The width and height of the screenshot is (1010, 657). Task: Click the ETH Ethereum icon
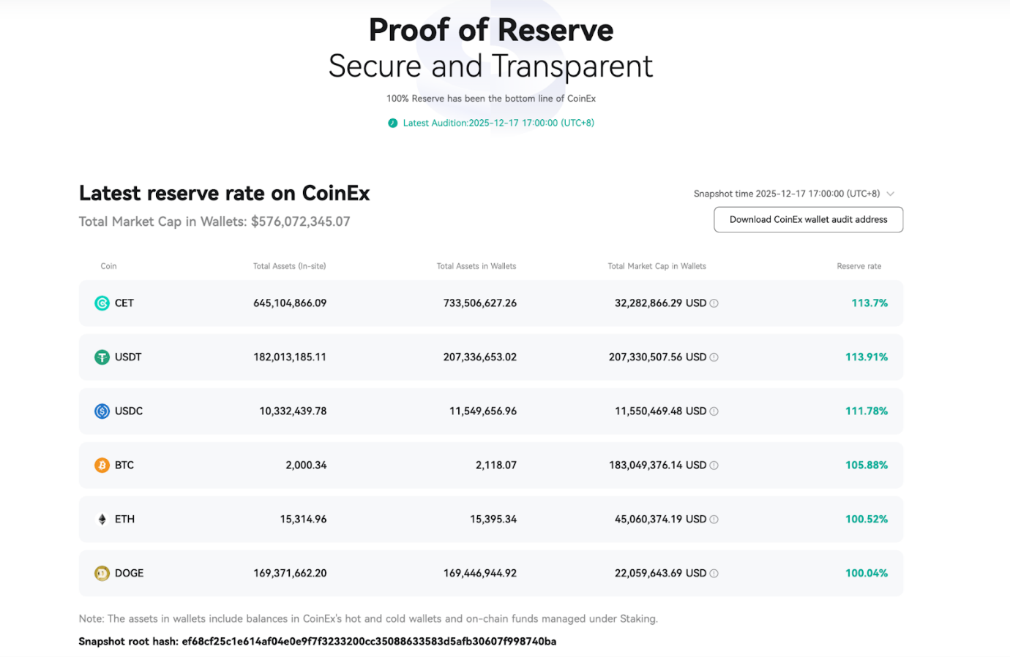pyautogui.click(x=102, y=519)
